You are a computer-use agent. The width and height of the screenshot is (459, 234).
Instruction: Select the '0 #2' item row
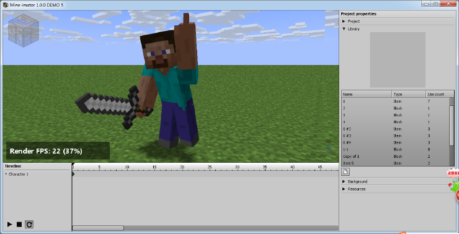pyautogui.click(x=395, y=129)
